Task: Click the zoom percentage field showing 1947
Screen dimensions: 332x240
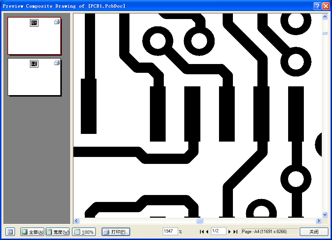Action: [x=170, y=231]
